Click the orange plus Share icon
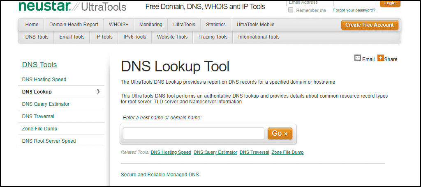This screenshot has height=187, width=421. click(x=380, y=58)
